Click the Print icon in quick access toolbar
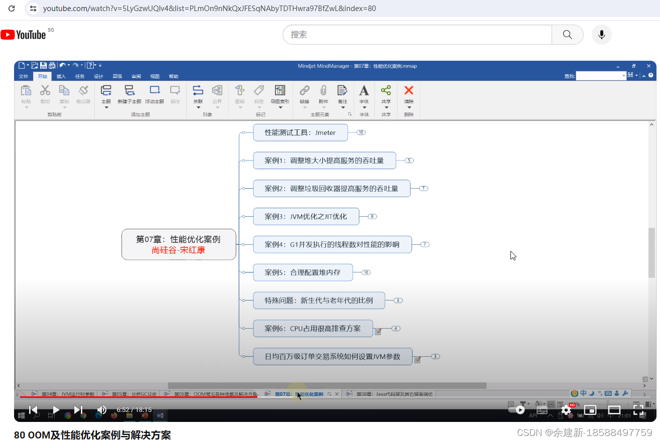 tap(52, 65)
